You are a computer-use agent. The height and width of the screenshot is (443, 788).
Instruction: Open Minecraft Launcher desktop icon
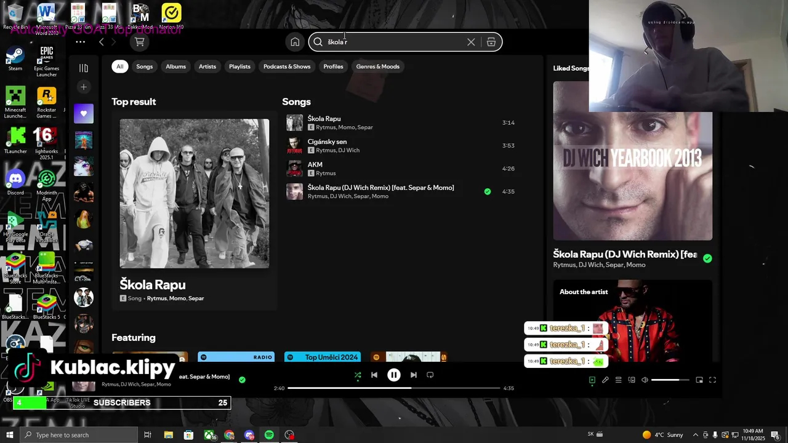(15, 102)
